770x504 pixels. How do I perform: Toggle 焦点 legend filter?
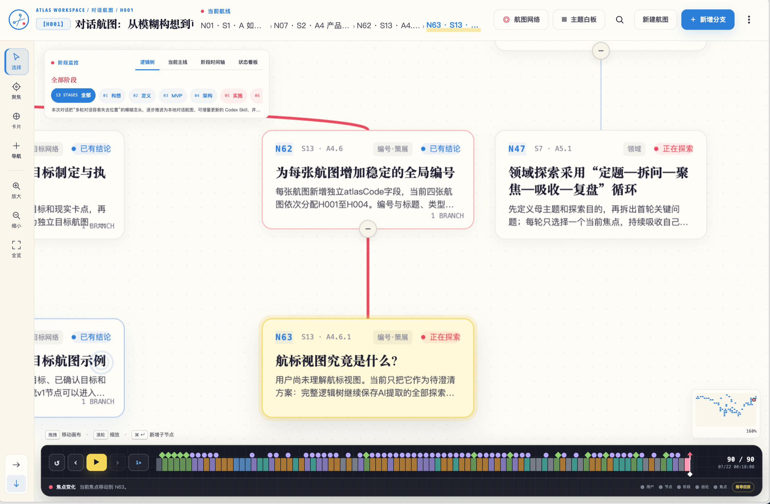tap(720, 487)
